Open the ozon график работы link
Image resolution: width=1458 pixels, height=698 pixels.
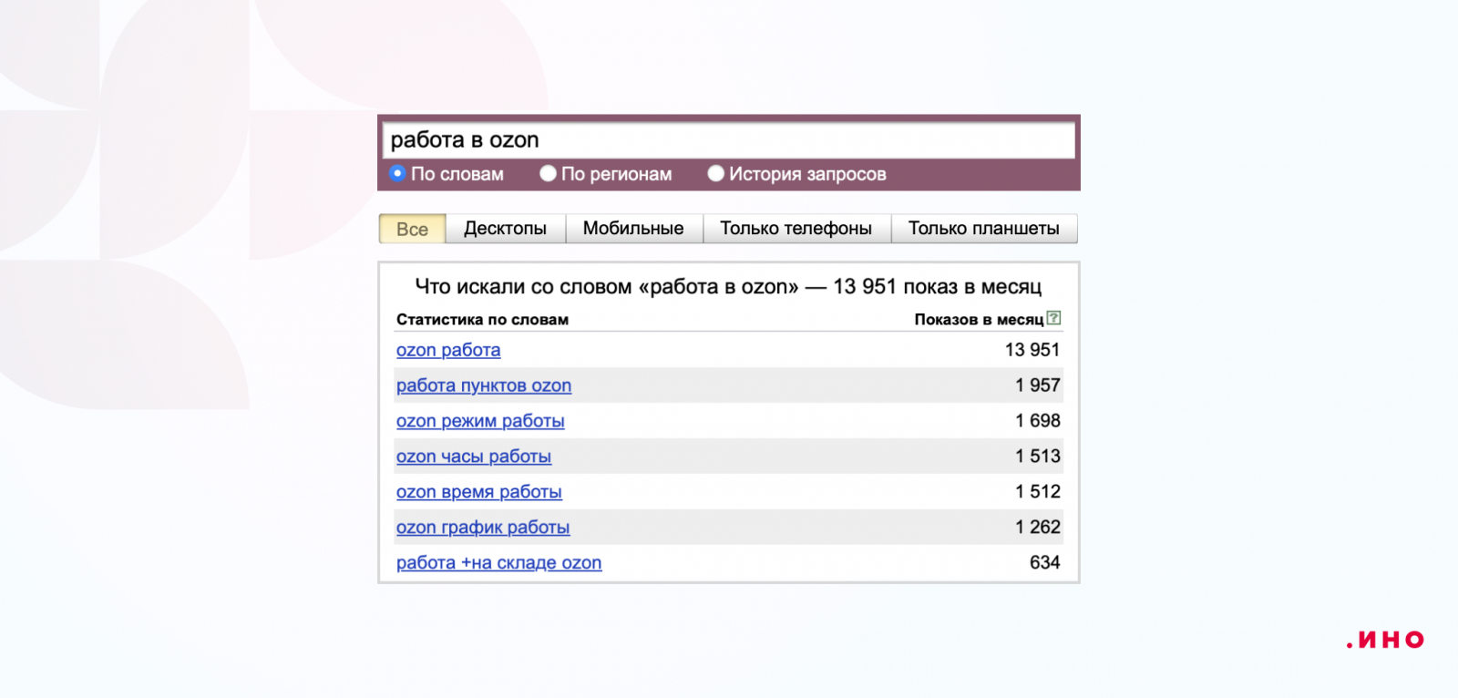483,528
